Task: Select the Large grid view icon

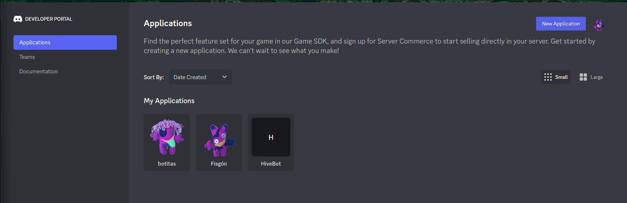Action: pos(583,77)
